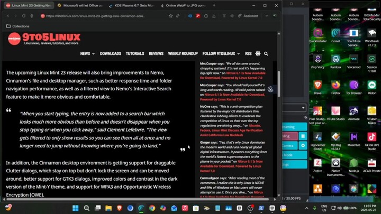Click the floating circular widget icon on page edge
Image resolution: width=381 pixels, height=214 pixels.
tap(270, 89)
